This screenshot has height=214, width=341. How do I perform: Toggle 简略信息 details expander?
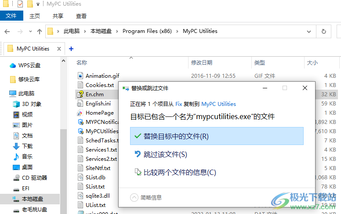point(134,197)
